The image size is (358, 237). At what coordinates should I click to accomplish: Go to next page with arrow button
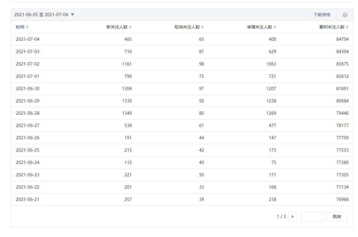tap(292, 217)
